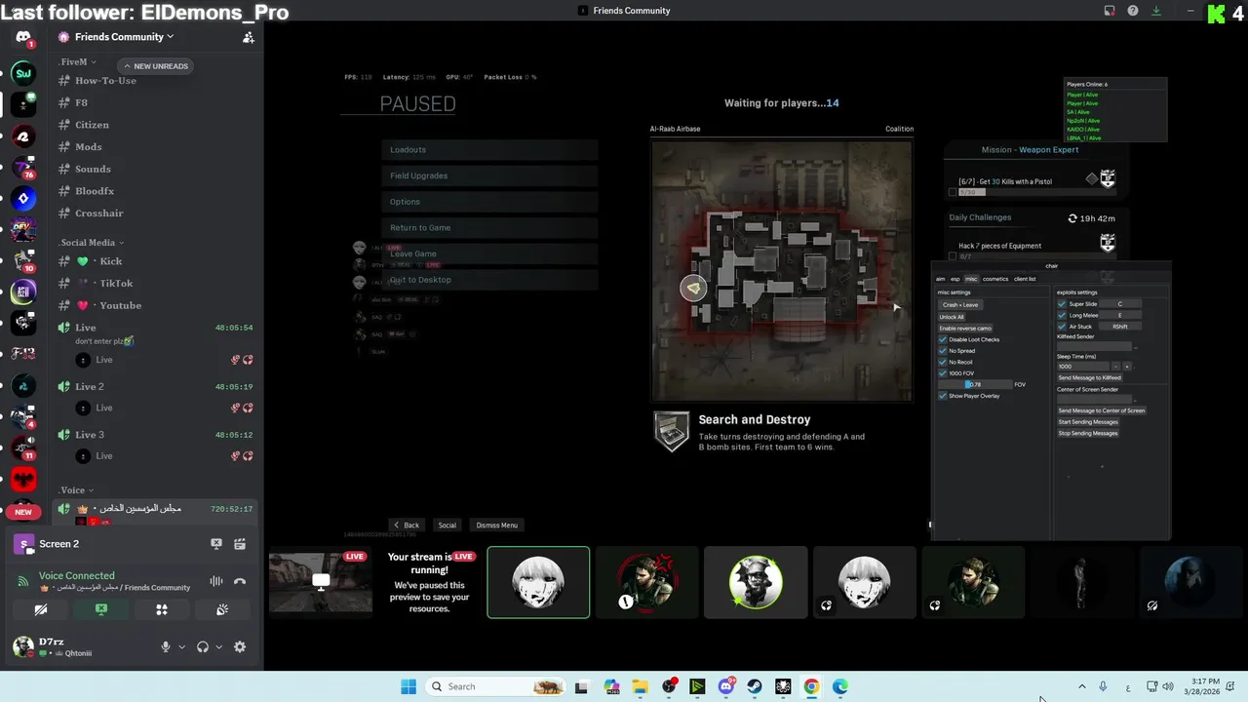Click the green share screen button
Screen dimensions: 1248x702
[101, 609]
